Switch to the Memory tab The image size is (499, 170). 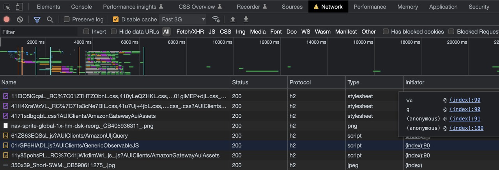tap(408, 7)
